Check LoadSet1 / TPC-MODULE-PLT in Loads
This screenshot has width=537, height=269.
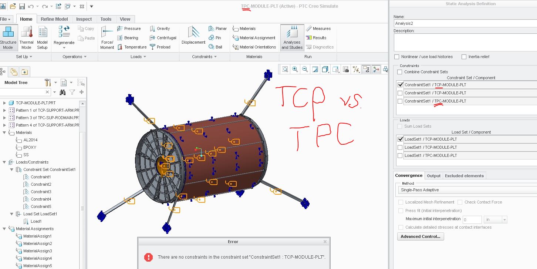tap(400, 155)
